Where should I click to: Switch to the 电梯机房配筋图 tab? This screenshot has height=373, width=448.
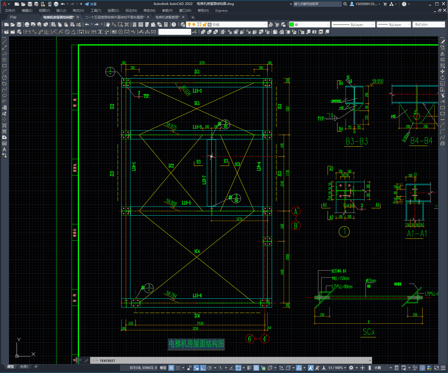[x=167, y=17]
